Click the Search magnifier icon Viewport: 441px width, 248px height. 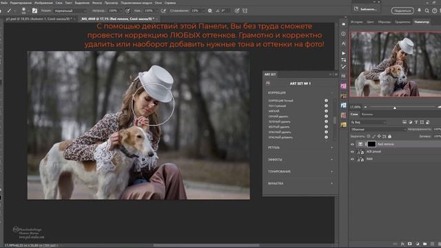[427, 11]
